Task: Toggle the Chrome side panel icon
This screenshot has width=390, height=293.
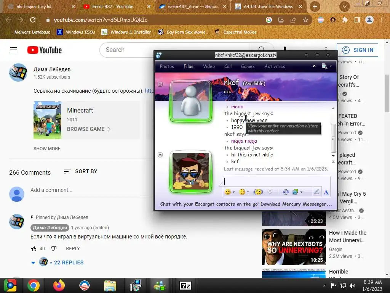Action: coord(357,20)
